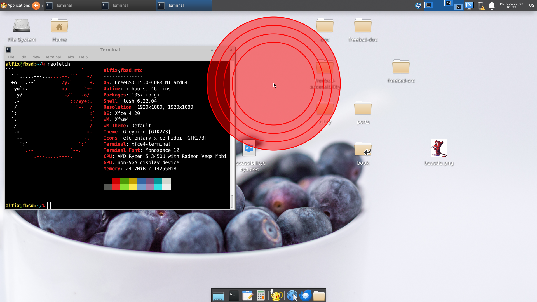The height and width of the screenshot is (302, 537).
Task: Launch the calculator from the dock
Action: (x=261, y=296)
